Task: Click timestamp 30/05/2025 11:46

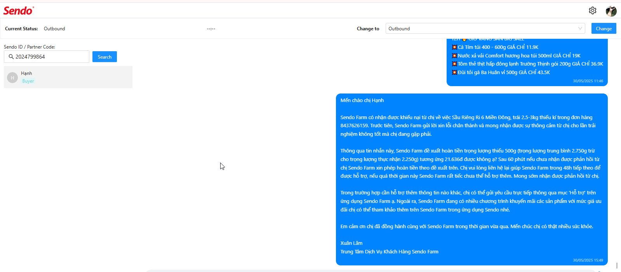Action: [x=588, y=81]
